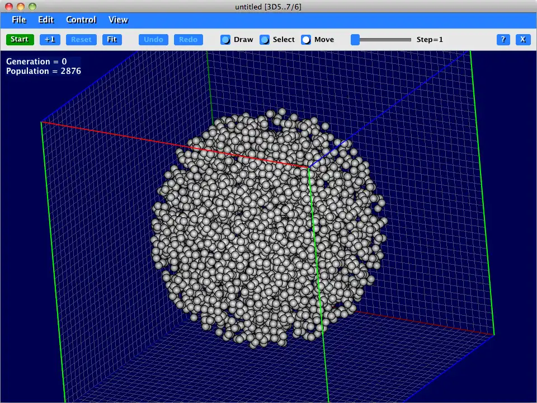The height and width of the screenshot is (403, 537).
Task: Click the Population counter text
Action: [44, 71]
